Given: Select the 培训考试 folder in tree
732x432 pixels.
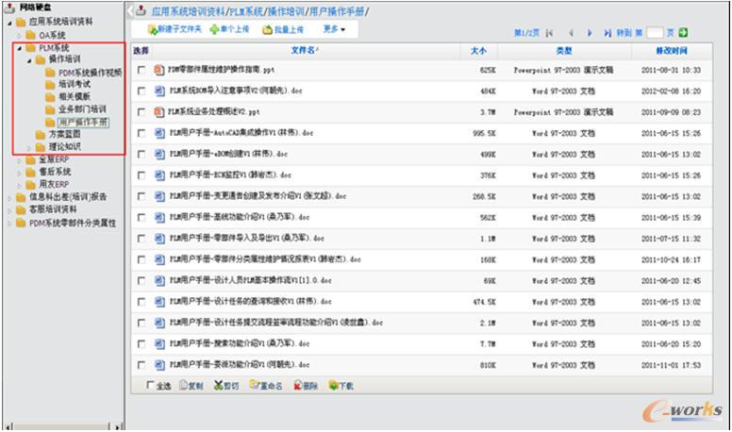Looking at the screenshot, I should (75, 84).
